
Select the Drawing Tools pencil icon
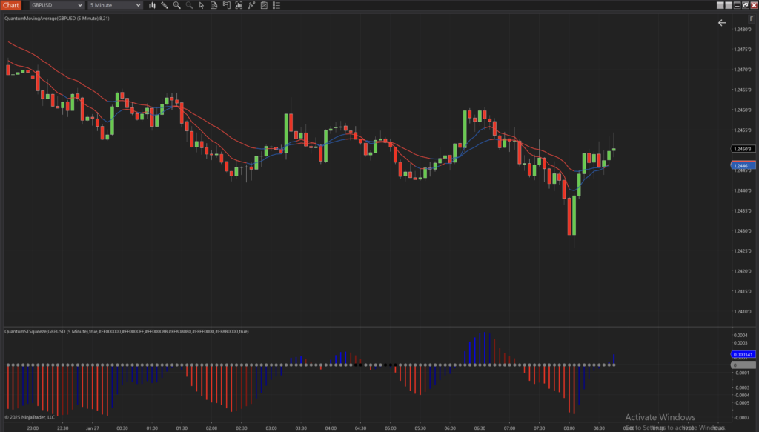[164, 5]
